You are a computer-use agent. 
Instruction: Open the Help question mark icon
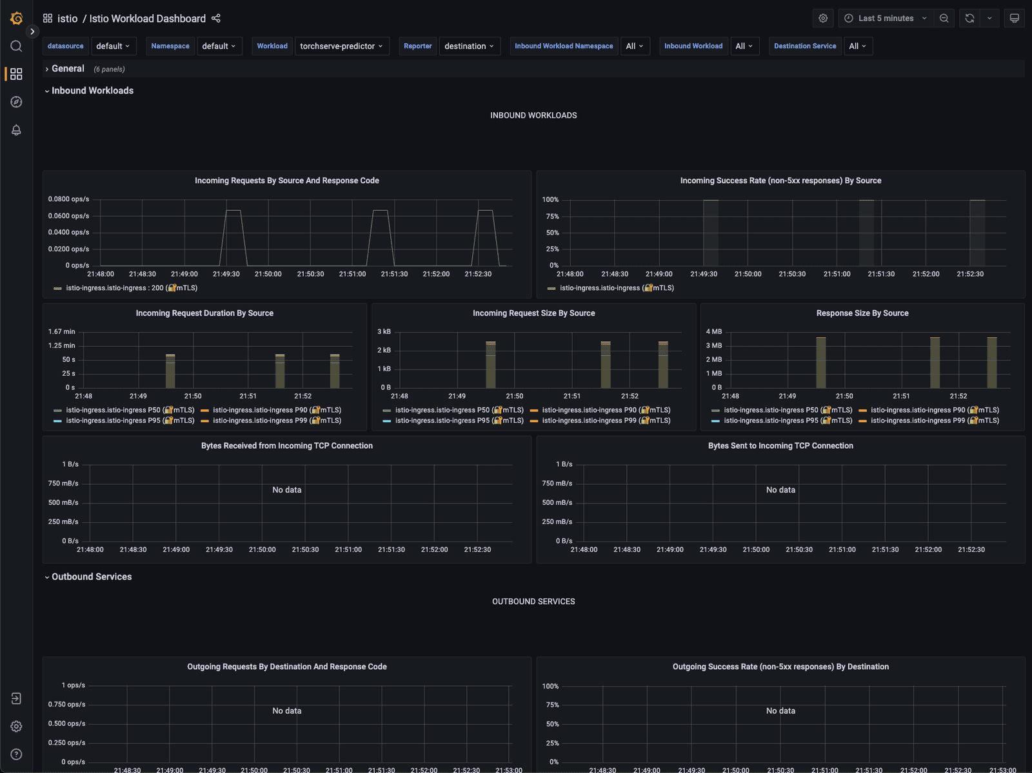click(x=17, y=754)
